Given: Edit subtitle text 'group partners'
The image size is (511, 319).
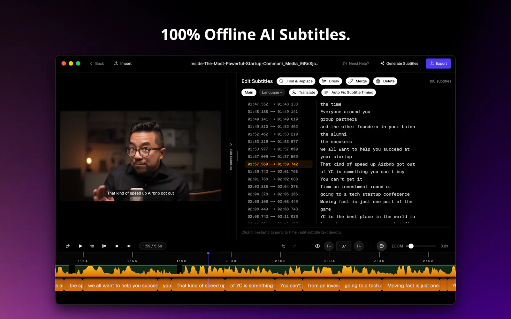Looking at the screenshot, I should (x=339, y=119).
